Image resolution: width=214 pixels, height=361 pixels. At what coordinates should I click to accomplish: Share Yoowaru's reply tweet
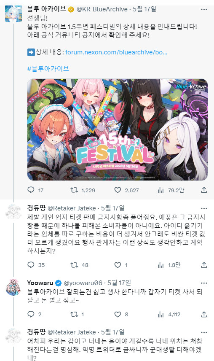point(204,314)
